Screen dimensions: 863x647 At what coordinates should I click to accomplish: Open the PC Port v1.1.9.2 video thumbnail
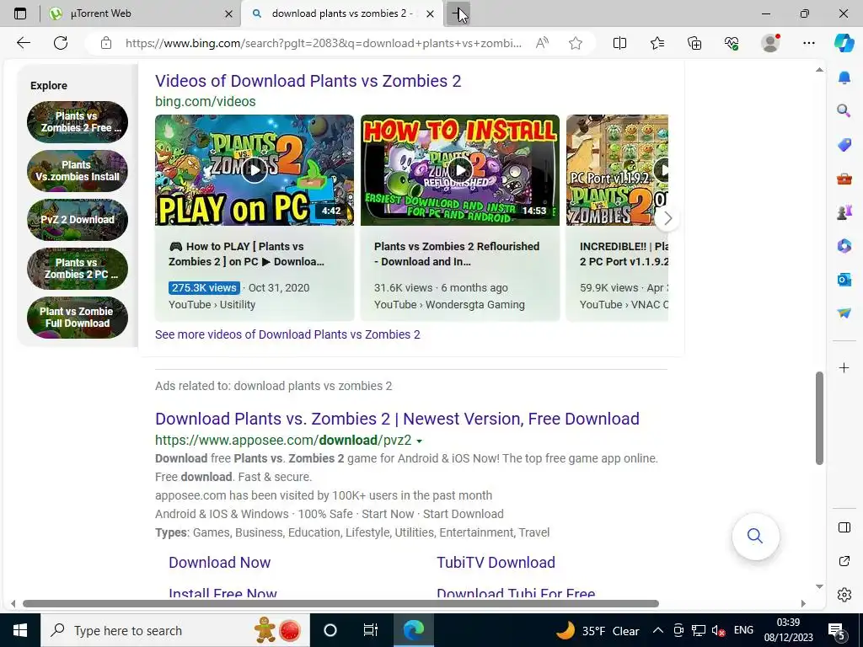point(617,170)
